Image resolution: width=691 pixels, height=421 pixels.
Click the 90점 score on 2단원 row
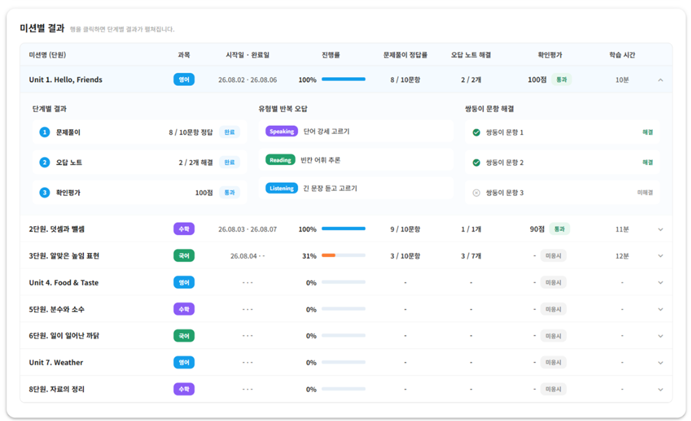tap(537, 229)
